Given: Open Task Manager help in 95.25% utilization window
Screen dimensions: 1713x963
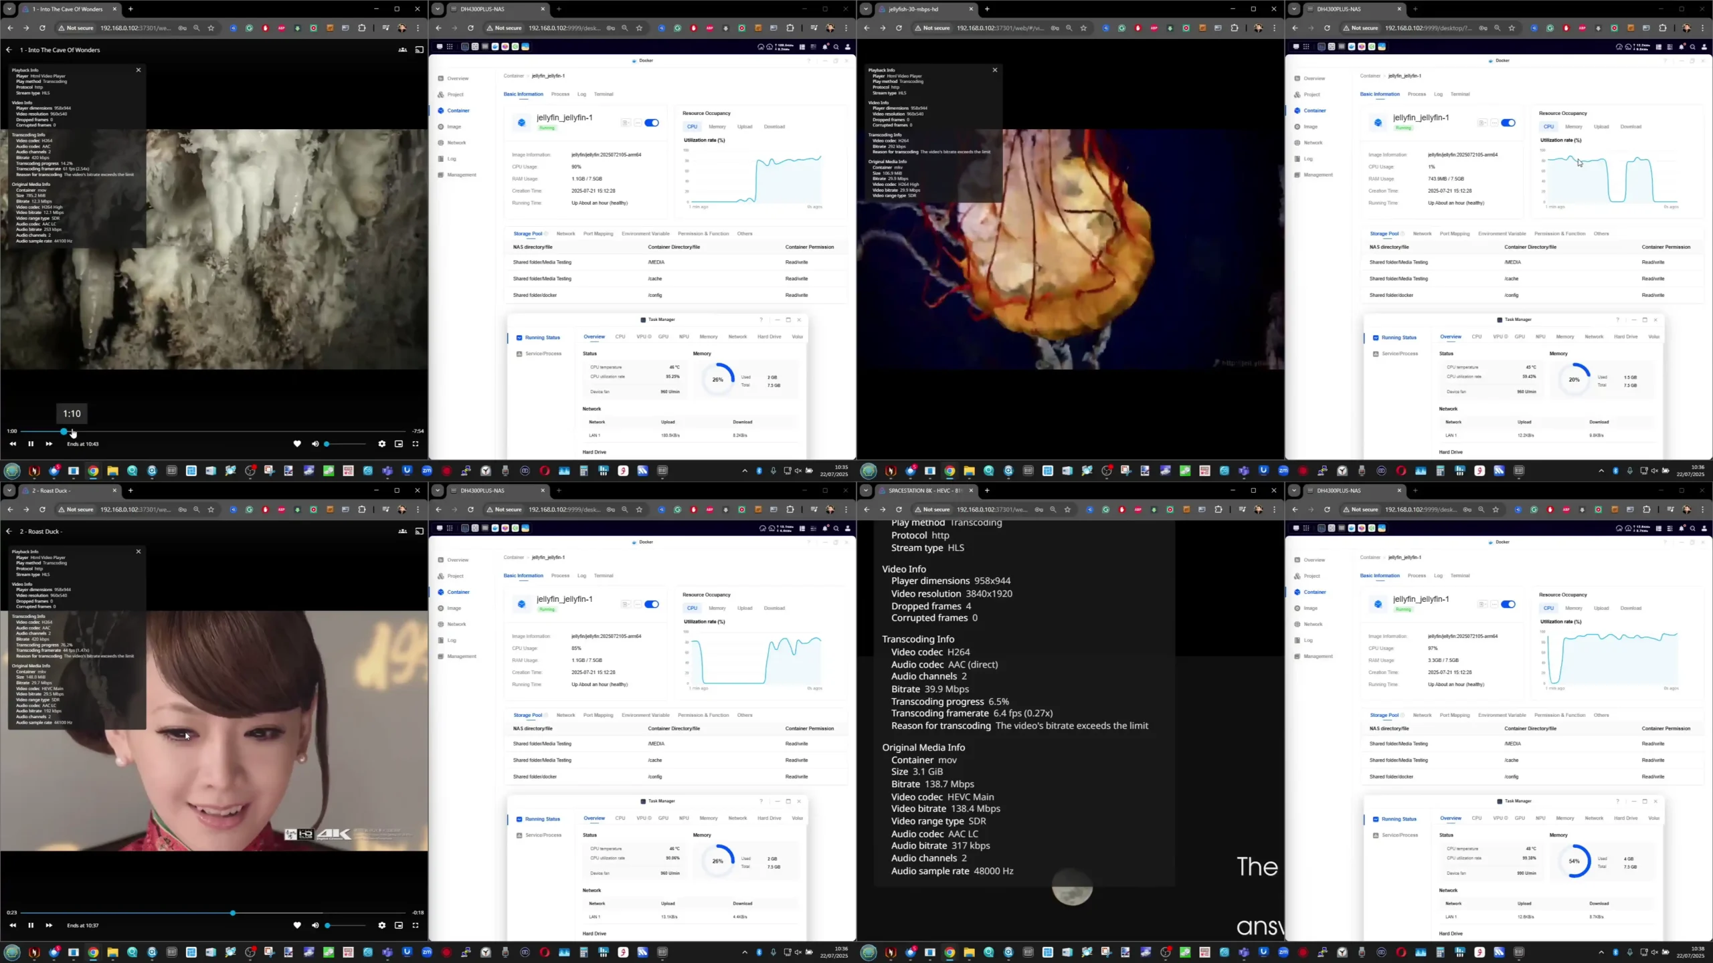Looking at the screenshot, I should [761, 320].
